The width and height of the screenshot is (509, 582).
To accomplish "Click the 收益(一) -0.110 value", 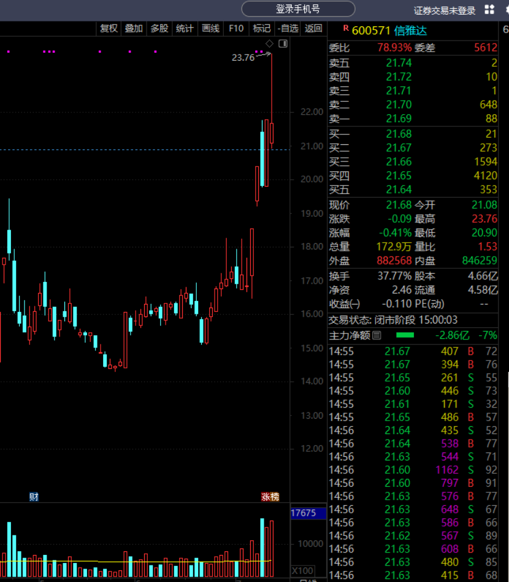I will click(x=398, y=304).
